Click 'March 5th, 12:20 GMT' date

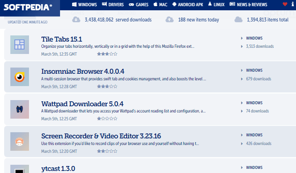pos(59,151)
